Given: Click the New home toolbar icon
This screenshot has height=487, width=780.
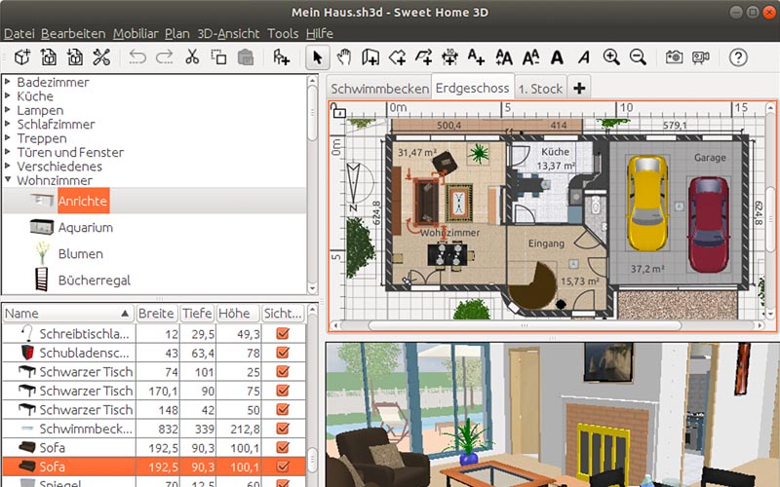Looking at the screenshot, I should 22,57.
